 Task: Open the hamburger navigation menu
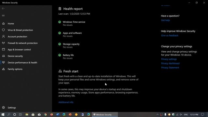(x=3, y=16)
